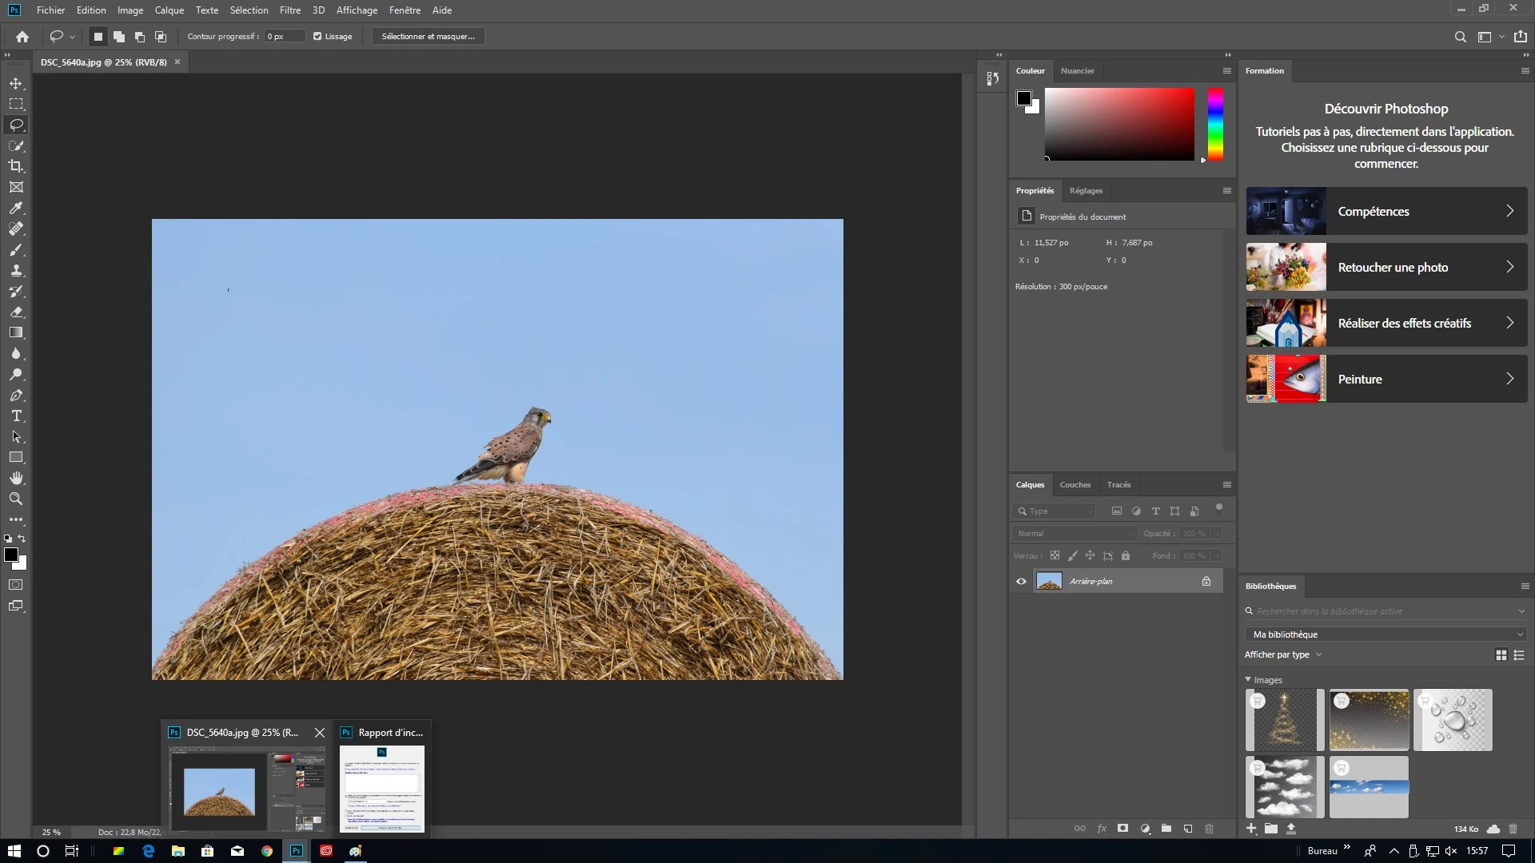
Task: Toggle the Lissage checkbox
Action: click(317, 36)
